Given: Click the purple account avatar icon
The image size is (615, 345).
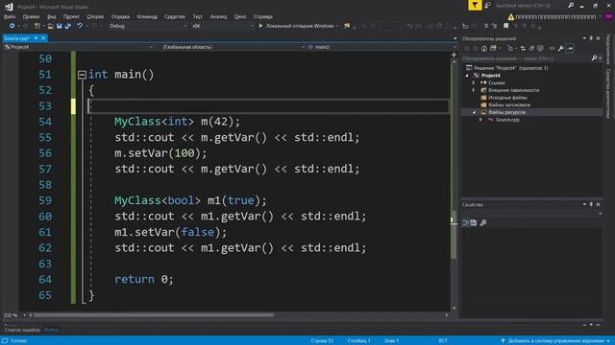Looking at the screenshot, I should click(608, 17).
